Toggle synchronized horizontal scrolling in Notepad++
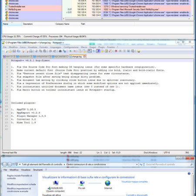196x196 pixels. (84, 51)
